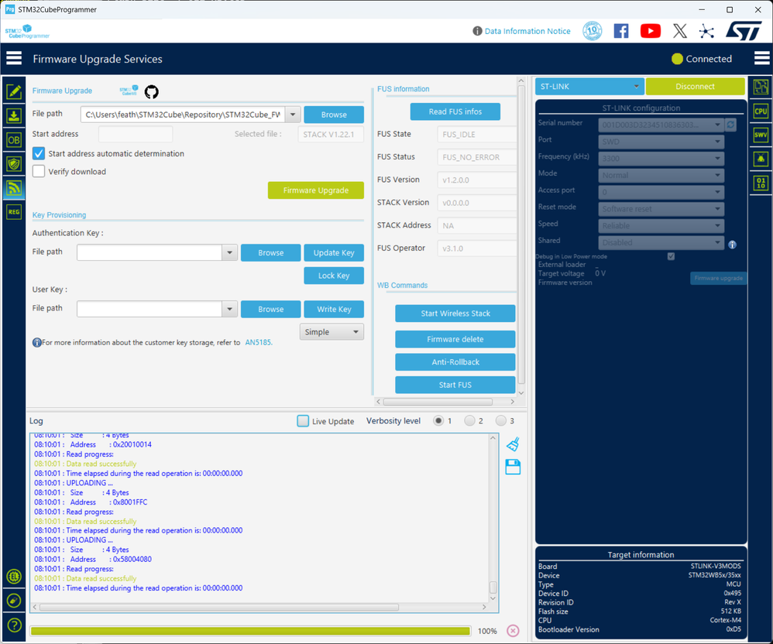Open the CPU view in right sidebar
The image size is (773, 644).
(761, 111)
